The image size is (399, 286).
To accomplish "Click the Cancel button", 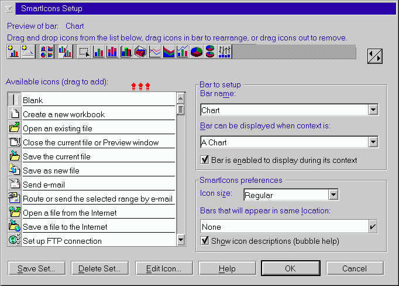I will pos(355,268).
